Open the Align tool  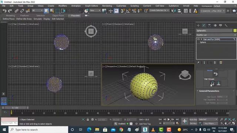tap(179, 11)
